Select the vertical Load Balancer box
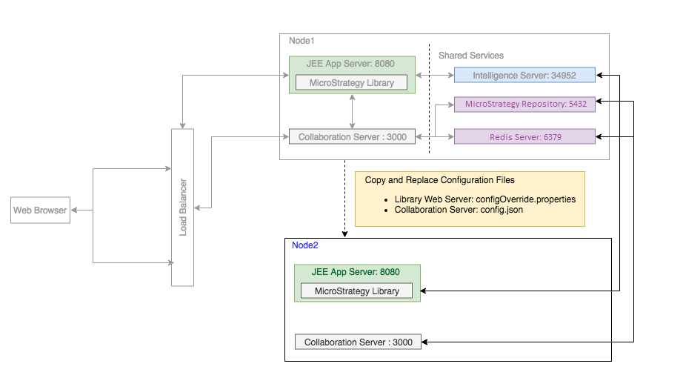 pos(182,207)
